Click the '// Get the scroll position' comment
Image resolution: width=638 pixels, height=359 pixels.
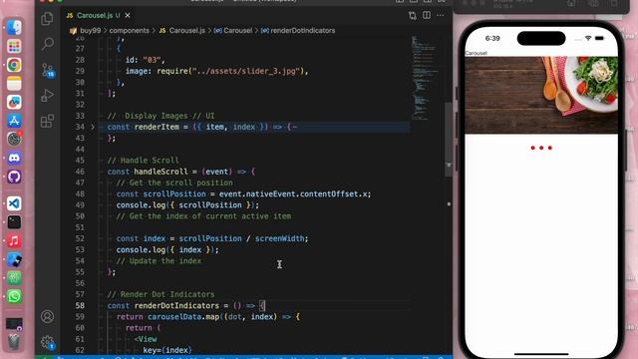[x=174, y=182]
